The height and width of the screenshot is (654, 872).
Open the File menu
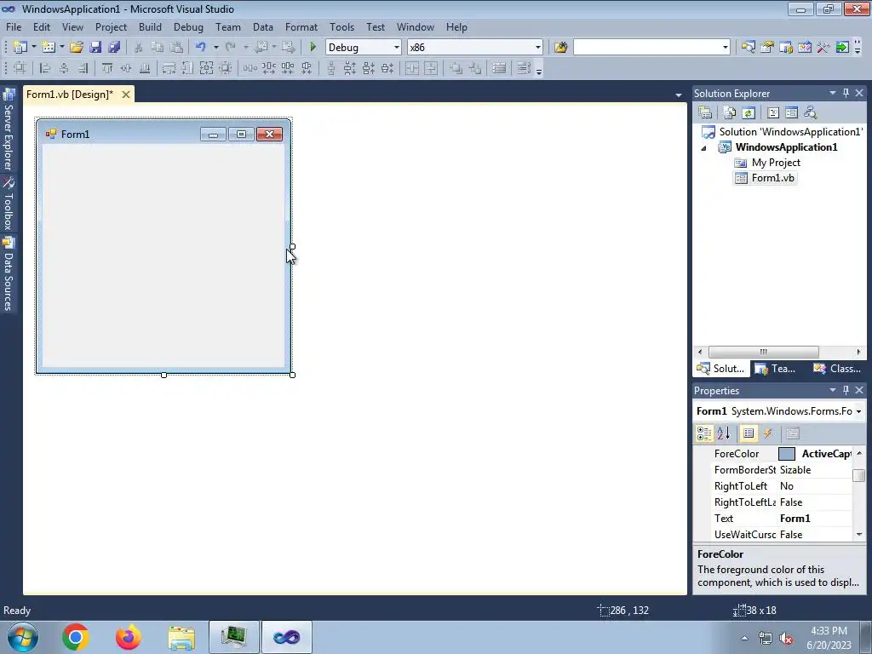tap(14, 26)
